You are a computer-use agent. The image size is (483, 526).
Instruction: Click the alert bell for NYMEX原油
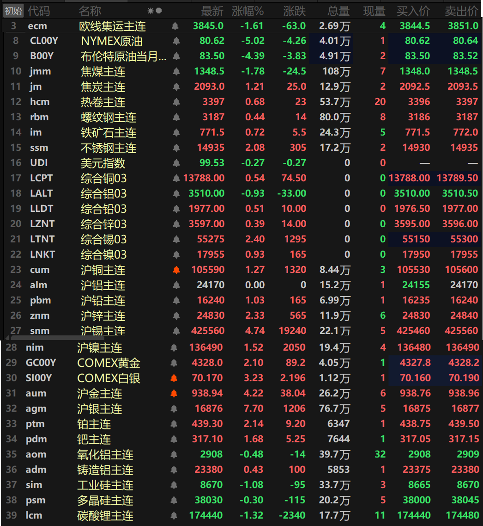coord(176,41)
